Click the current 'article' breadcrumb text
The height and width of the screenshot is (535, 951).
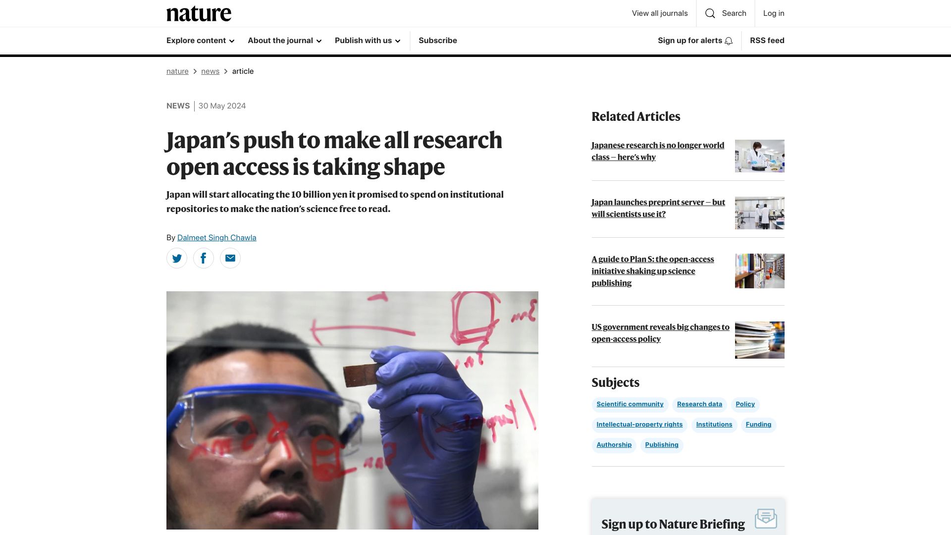[243, 71]
